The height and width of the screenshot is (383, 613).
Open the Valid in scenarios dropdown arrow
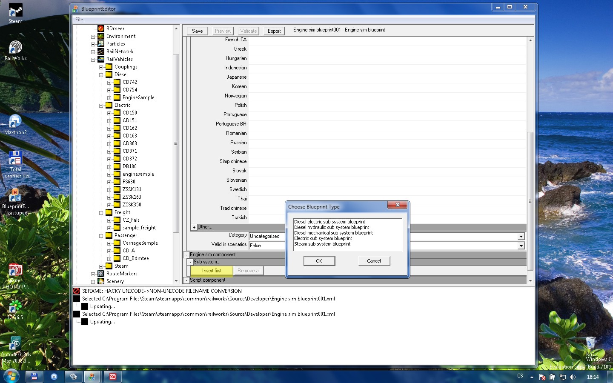[521, 246]
